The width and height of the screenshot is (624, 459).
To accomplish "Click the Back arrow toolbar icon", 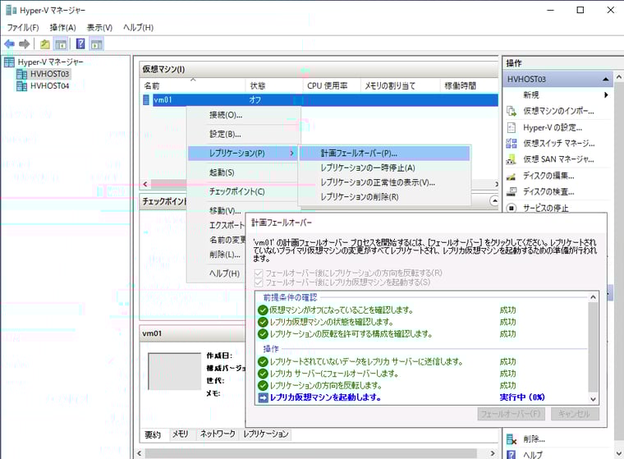I will (x=10, y=44).
